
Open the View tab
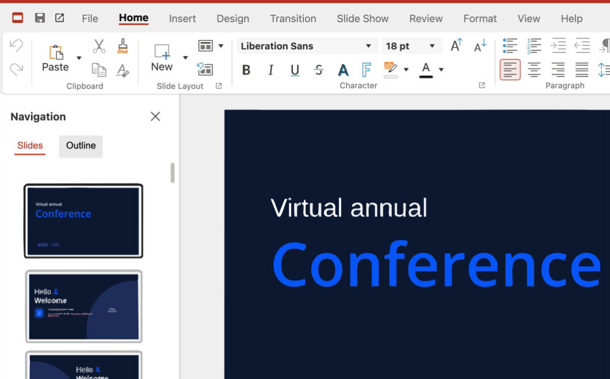(x=529, y=18)
